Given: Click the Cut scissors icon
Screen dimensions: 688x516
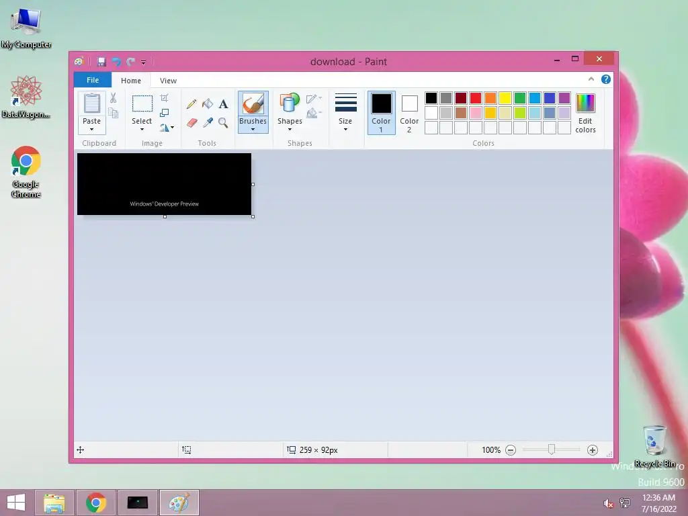Looking at the screenshot, I should point(113,98).
